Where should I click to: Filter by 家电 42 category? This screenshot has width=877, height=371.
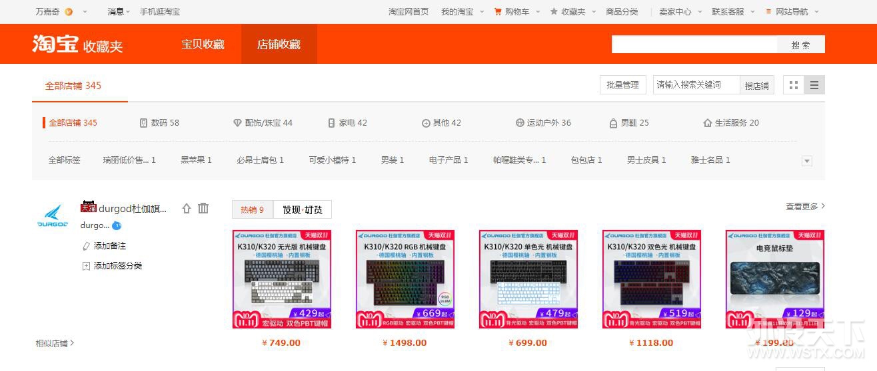point(347,123)
